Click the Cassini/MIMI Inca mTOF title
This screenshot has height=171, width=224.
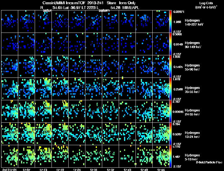pyautogui.click(x=64, y=3)
